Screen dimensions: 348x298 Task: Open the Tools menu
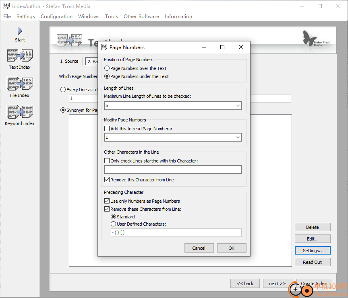click(x=112, y=16)
